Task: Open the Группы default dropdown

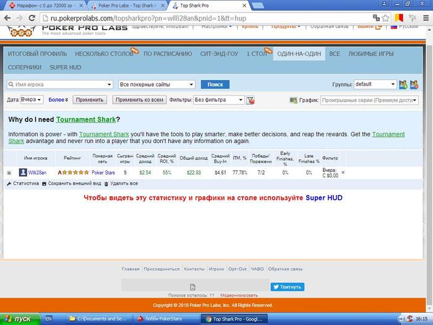Action: pyautogui.click(x=375, y=84)
